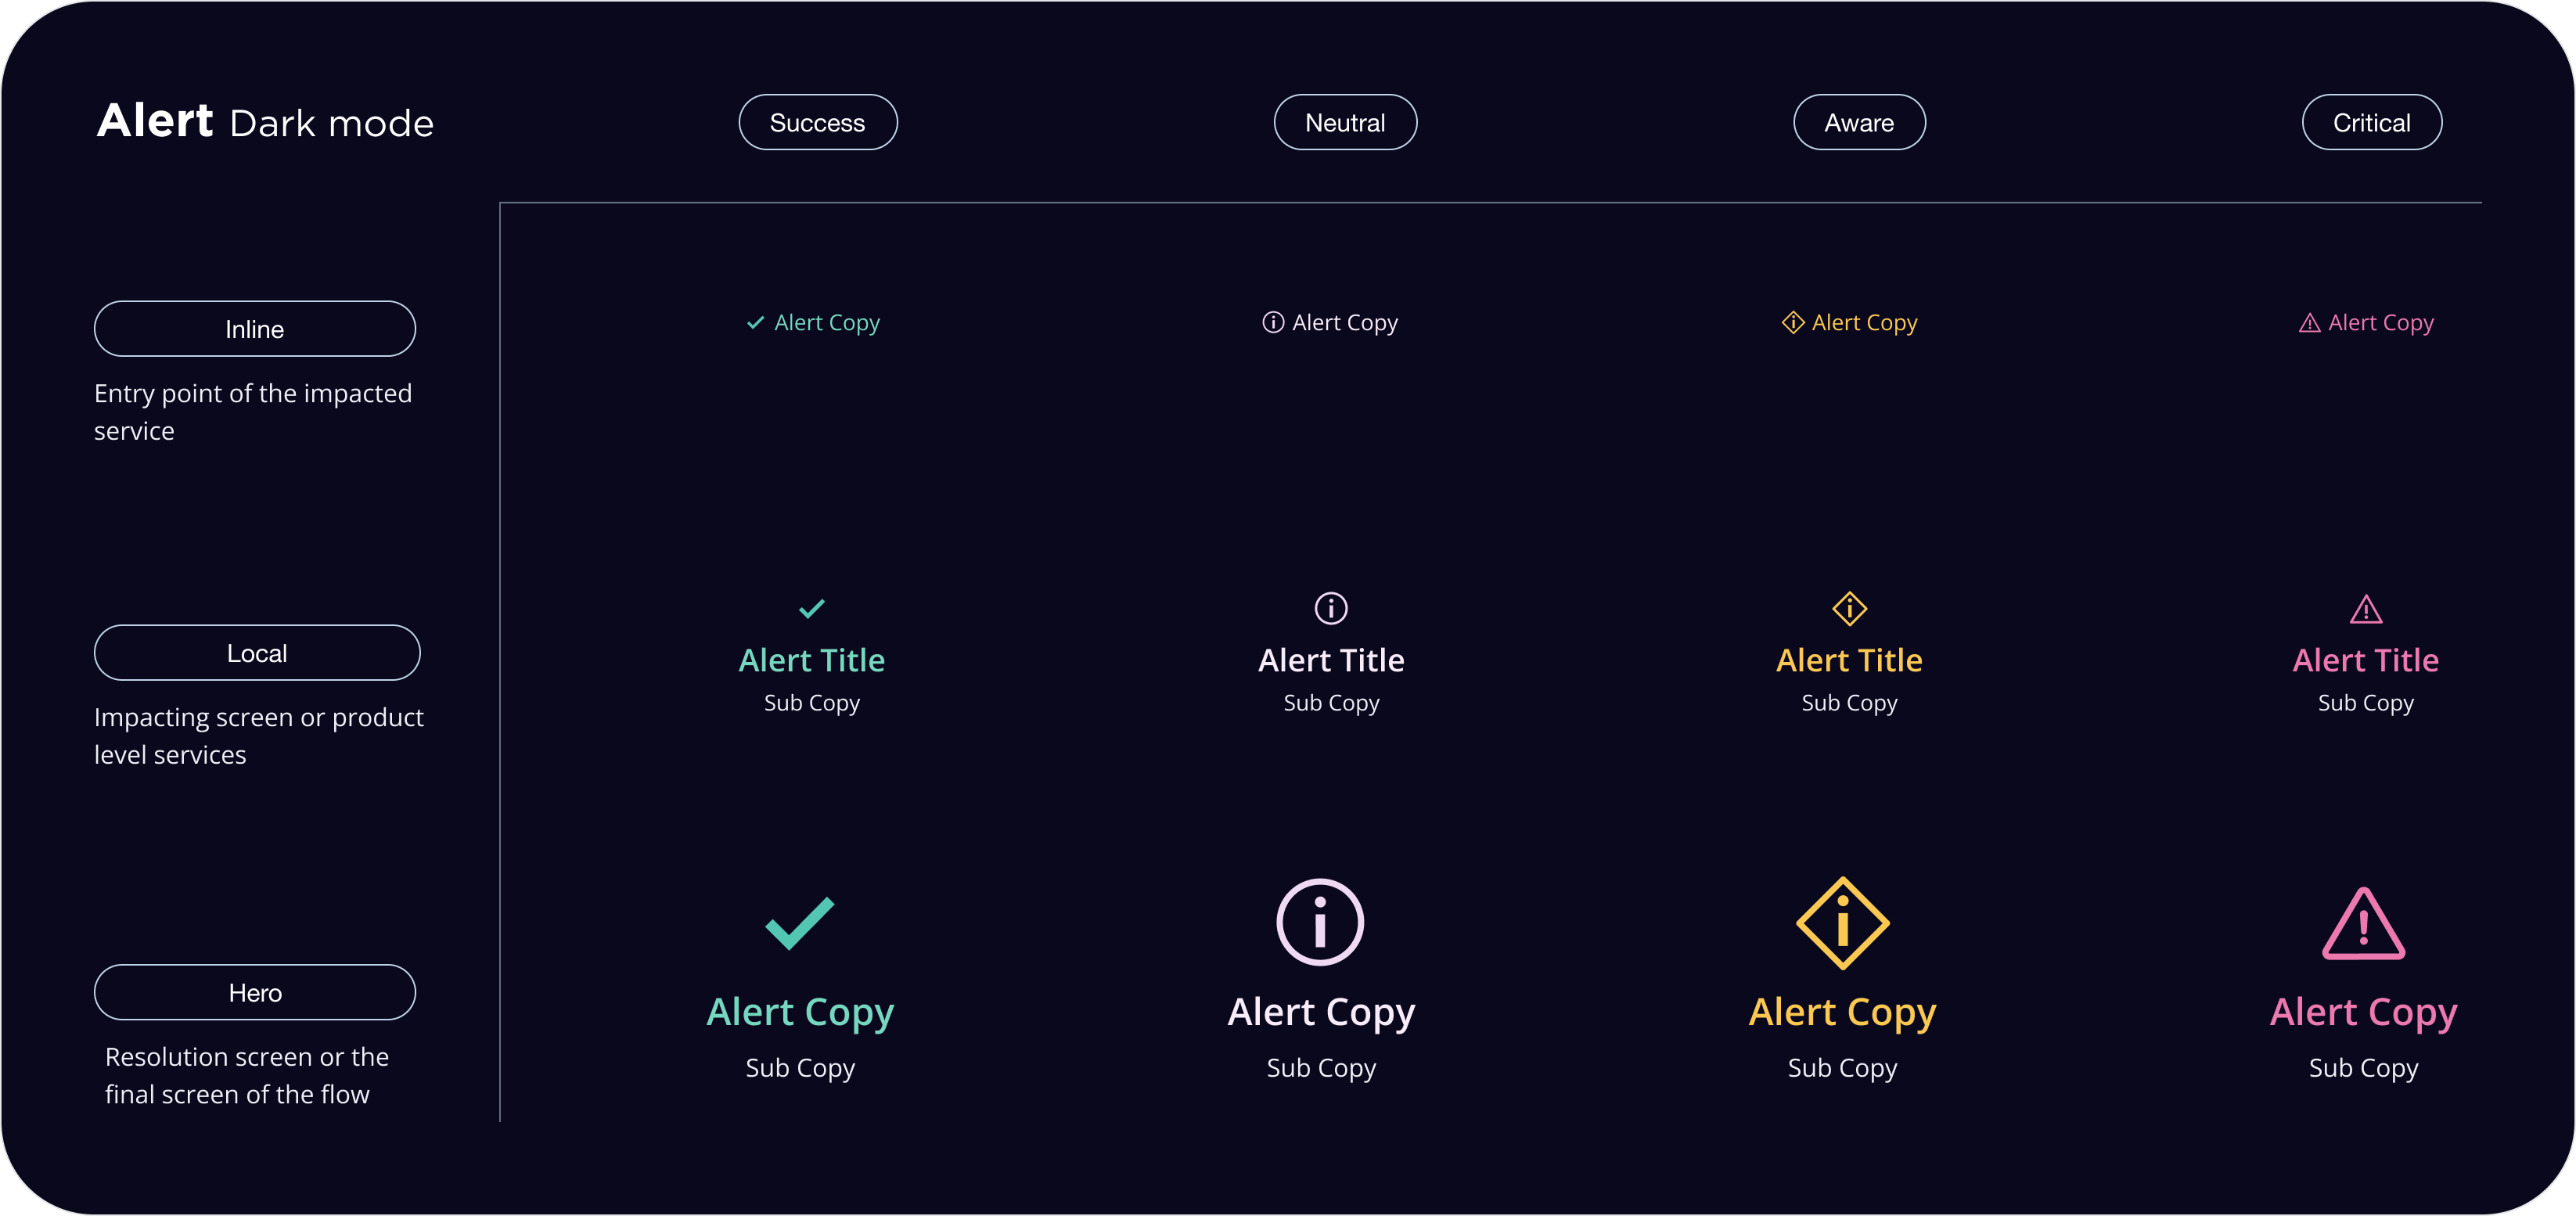Click the Hero pill button
2576x1216 pixels.
coord(255,993)
